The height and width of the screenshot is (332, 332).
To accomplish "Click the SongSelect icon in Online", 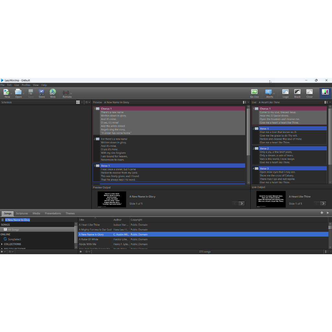I will coord(5,239).
